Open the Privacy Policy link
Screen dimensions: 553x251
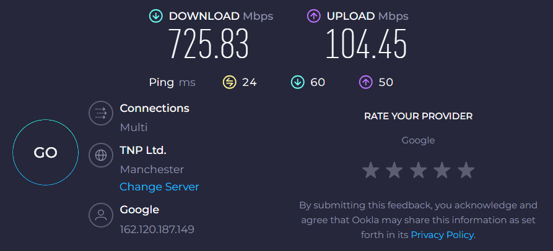[x=442, y=235]
